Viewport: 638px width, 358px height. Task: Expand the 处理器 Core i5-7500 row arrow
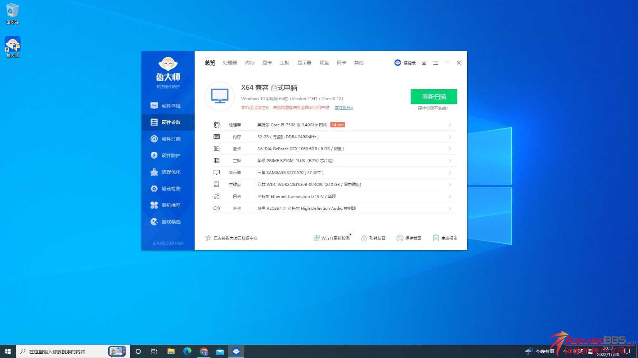(x=450, y=125)
